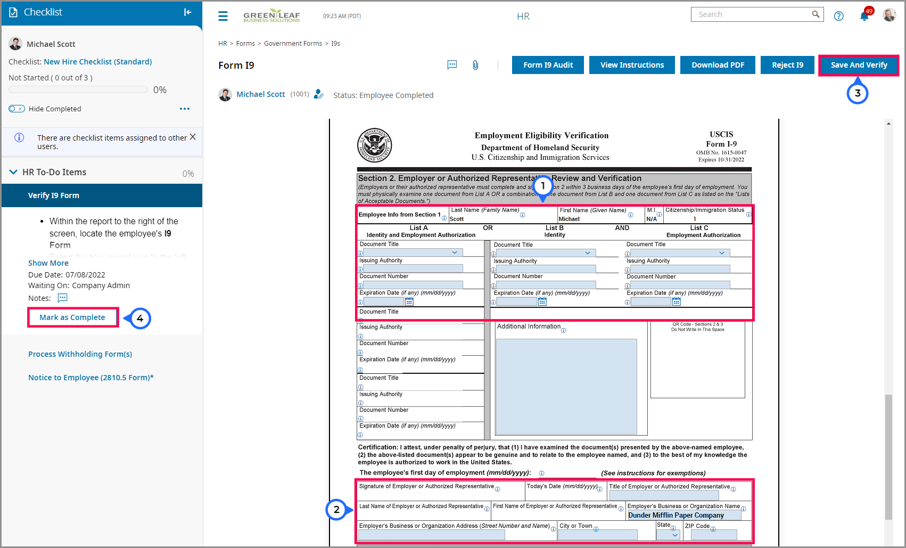Click the ZIP Code input field

pos(714,535)
